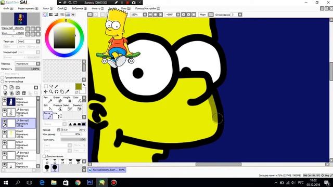Viewport: 333px width, 187px height.
Task: Open the Текстура dropdown
Action: click(38, 42)
